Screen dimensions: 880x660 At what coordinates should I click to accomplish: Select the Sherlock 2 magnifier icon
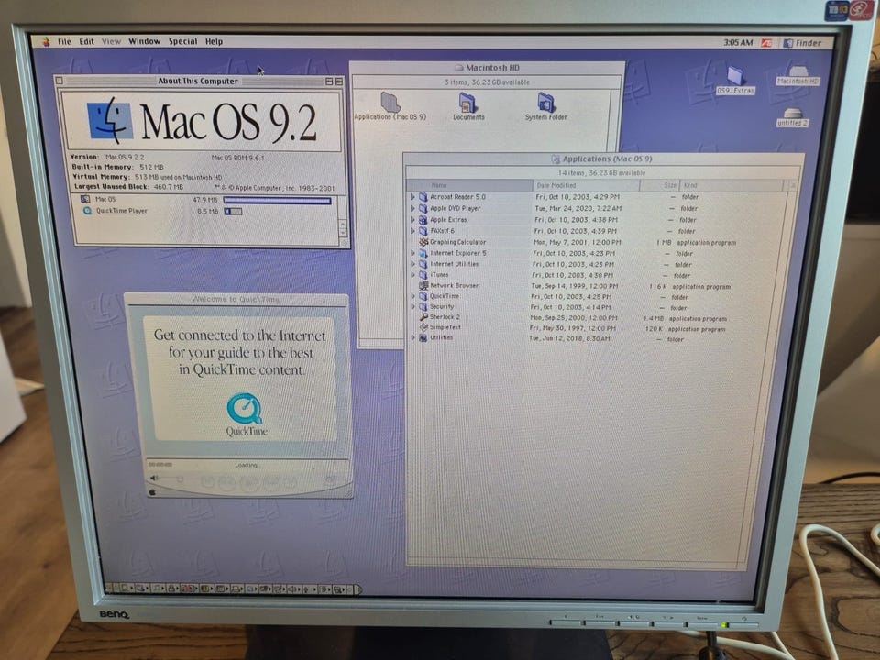pos(423,317)
